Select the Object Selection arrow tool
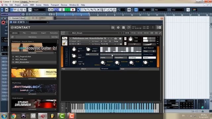The width and height of the screenshot is (212, 119). [x=79, y=10]
